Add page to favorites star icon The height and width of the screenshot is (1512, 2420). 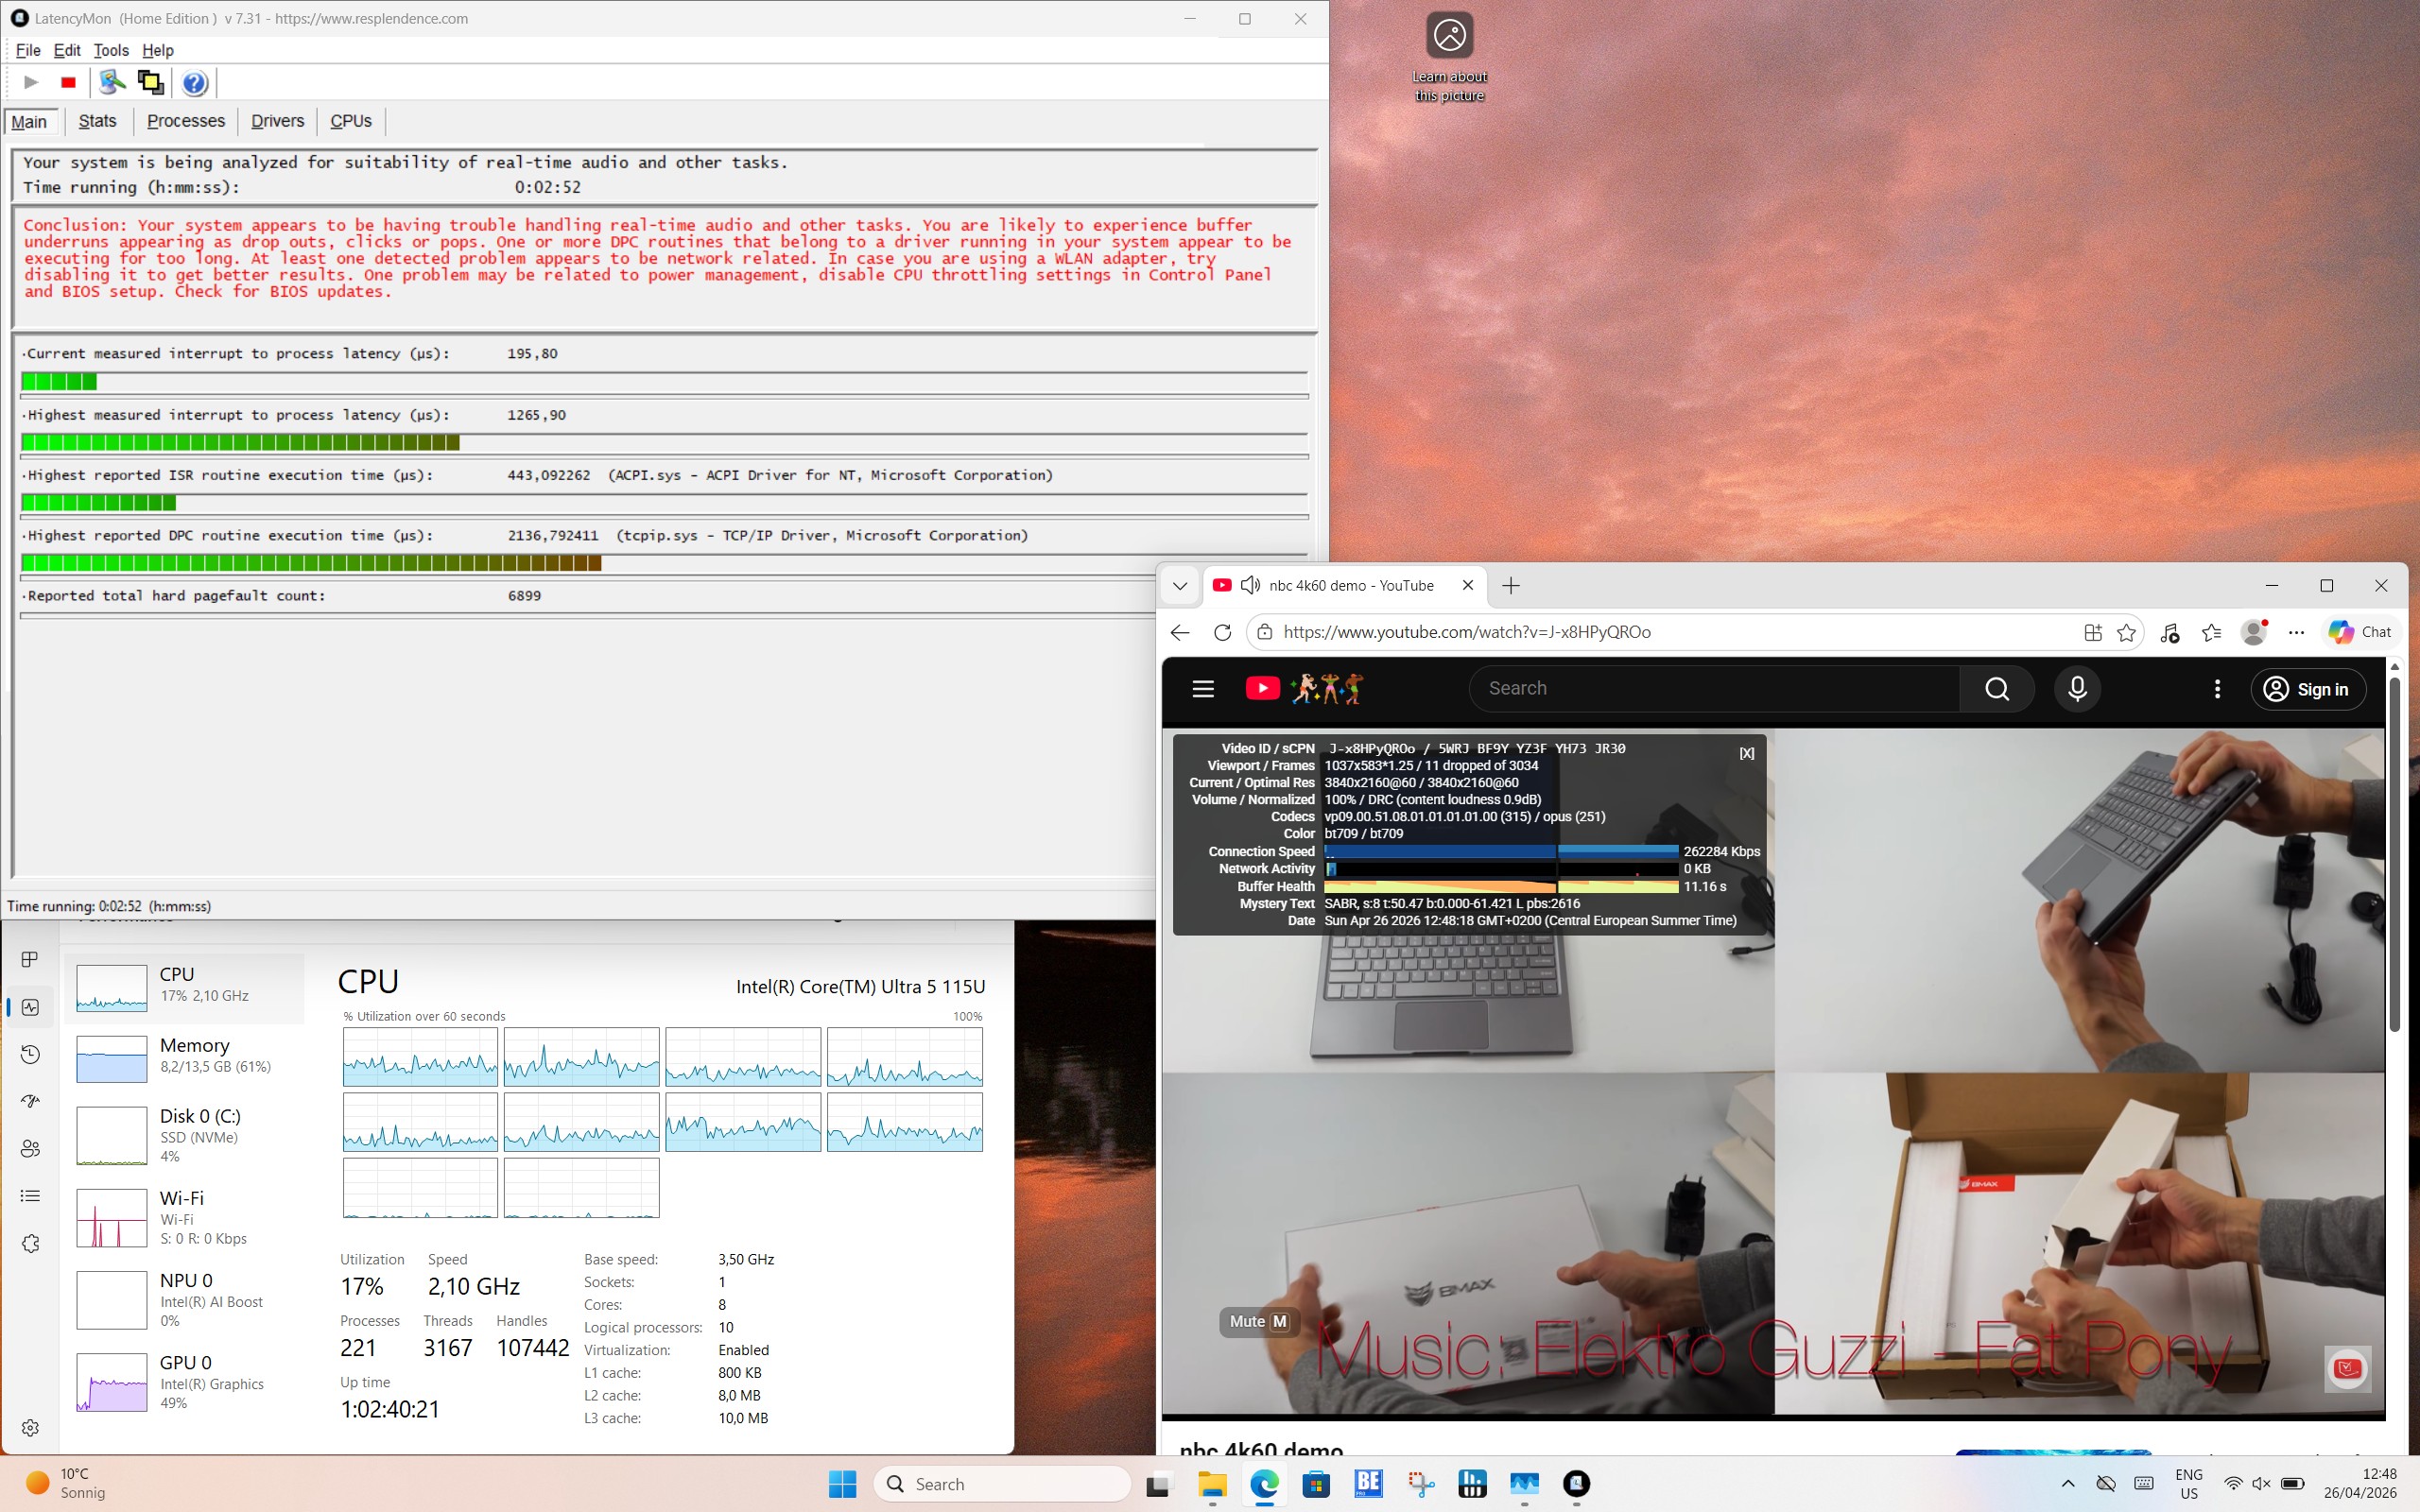2127,632
